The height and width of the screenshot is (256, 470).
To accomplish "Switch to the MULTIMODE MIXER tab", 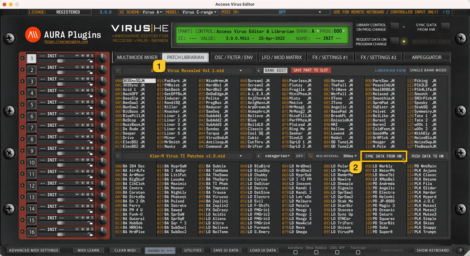I will point(137,57).
